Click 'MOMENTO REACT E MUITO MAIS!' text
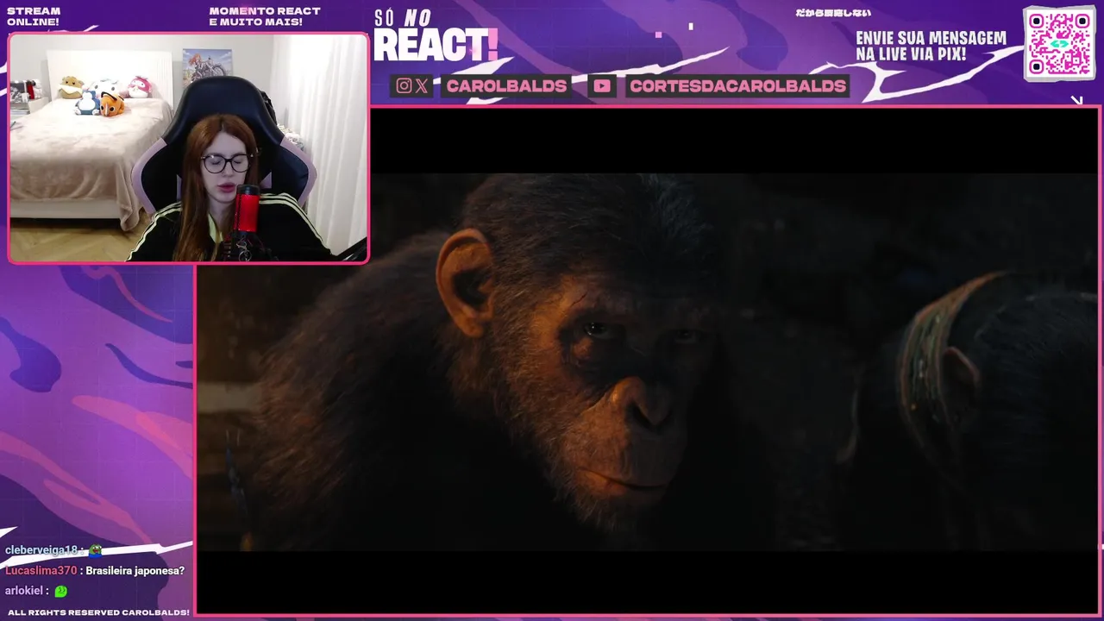This screenshot has width=1104, height=621. pos(265,16)
